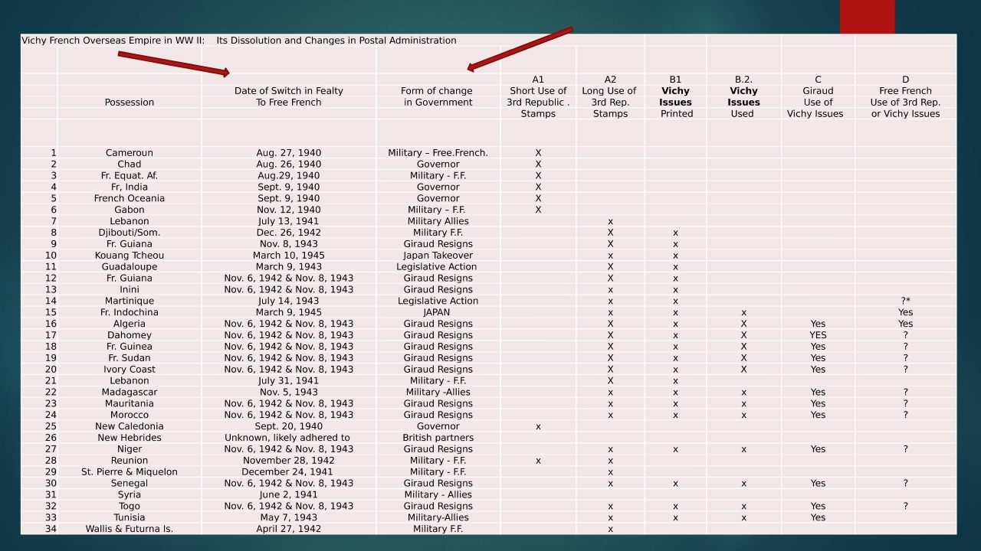This screenshot has height=551, width=981.
Task: Select the date 'July 14, 1943'
Action: (x=289, y=302)
